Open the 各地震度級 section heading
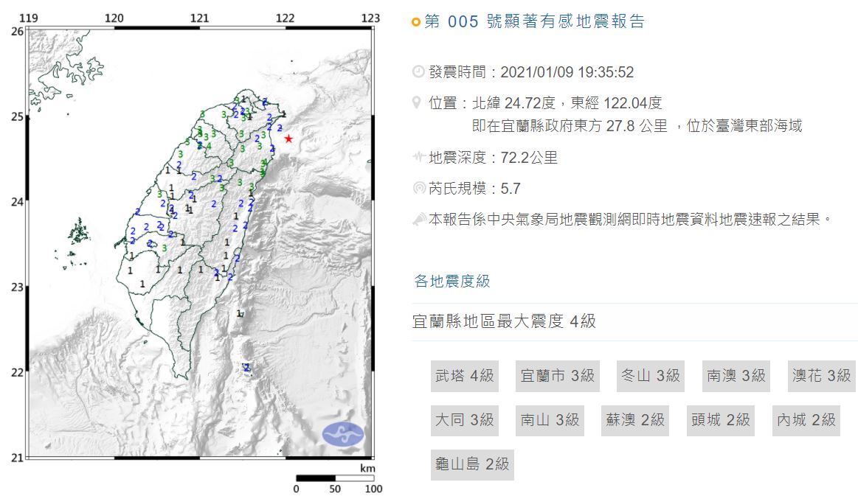Viewport: 858px width, 496px height. pyautogui.click(x=452, y=281)
